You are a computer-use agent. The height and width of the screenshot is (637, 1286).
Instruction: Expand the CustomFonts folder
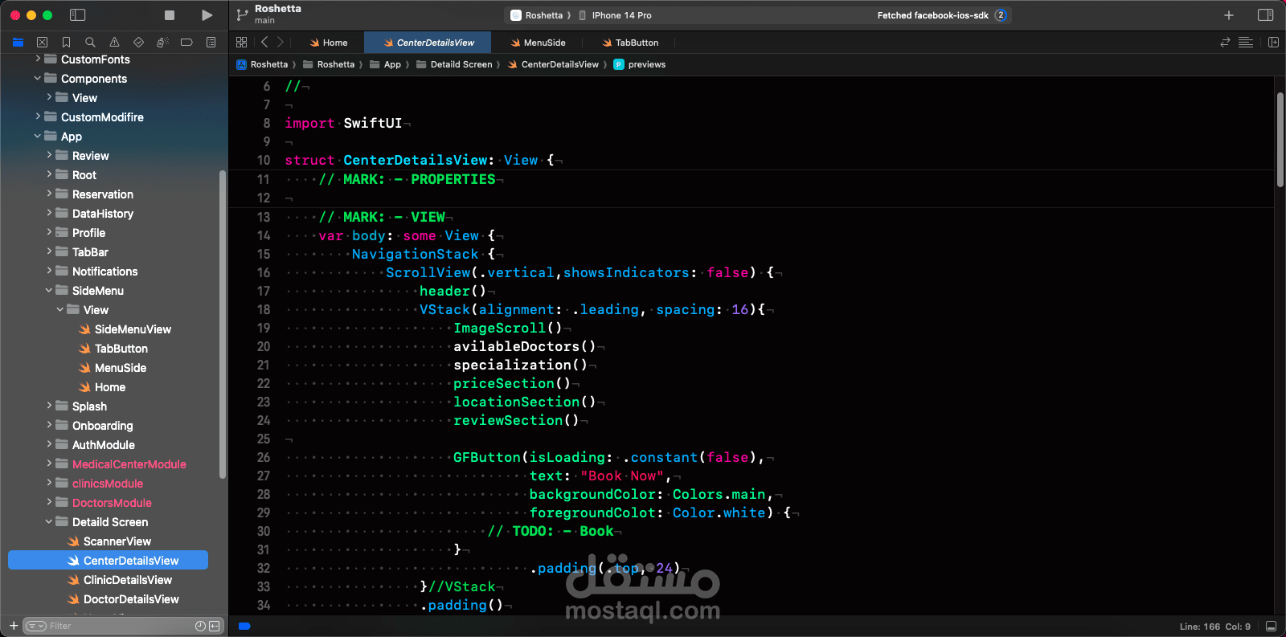click(x=38, y=59)
